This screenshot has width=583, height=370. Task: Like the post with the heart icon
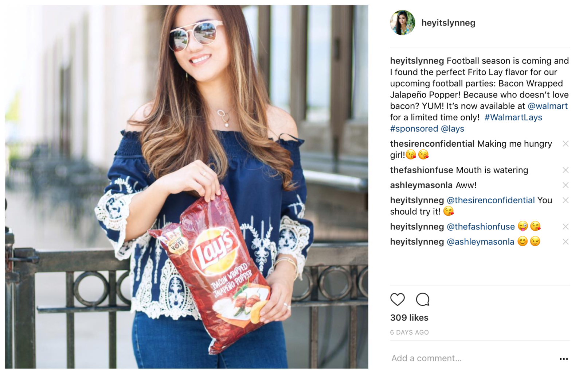click(397, 300)
